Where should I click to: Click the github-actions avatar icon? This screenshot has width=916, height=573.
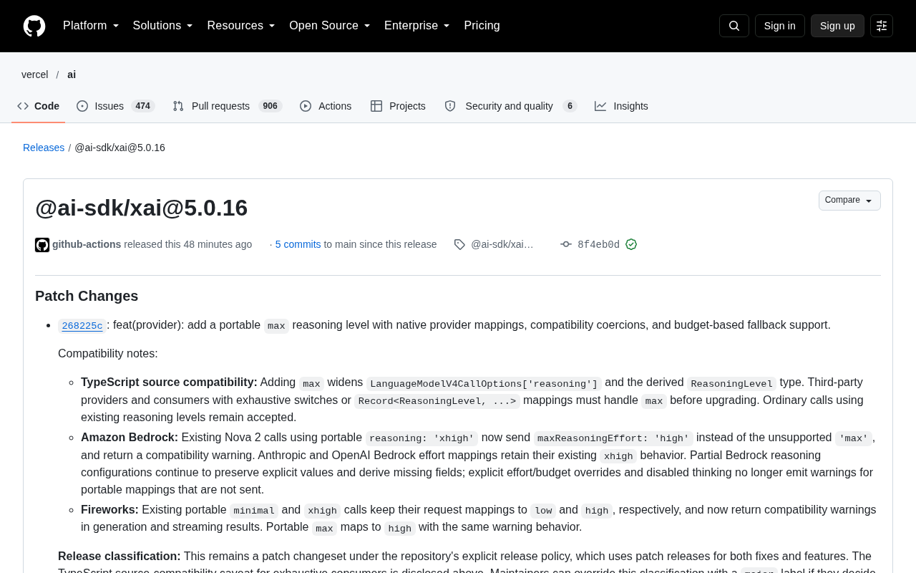[x=42, y=245]
